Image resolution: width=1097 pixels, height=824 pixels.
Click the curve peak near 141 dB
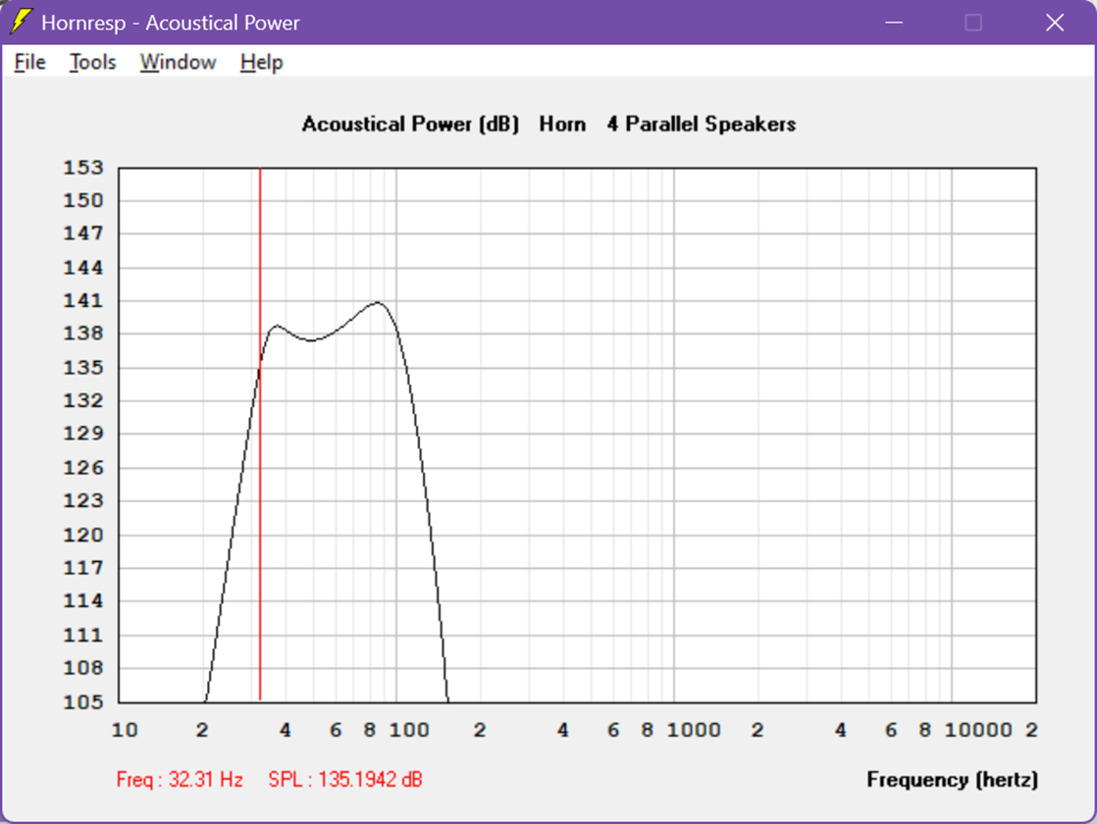(379, 303)
